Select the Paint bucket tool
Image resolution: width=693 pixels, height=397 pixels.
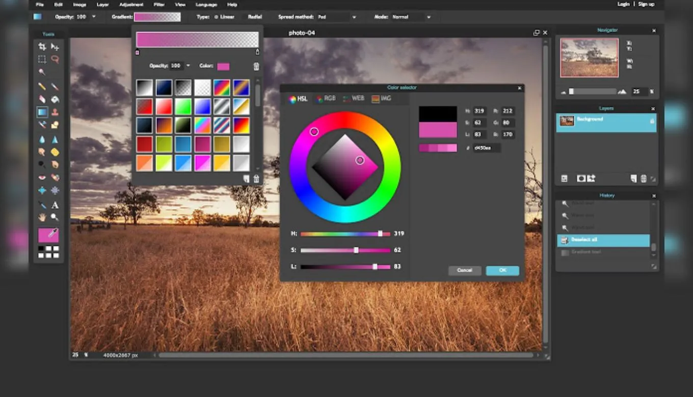click(x=55, y=99)
